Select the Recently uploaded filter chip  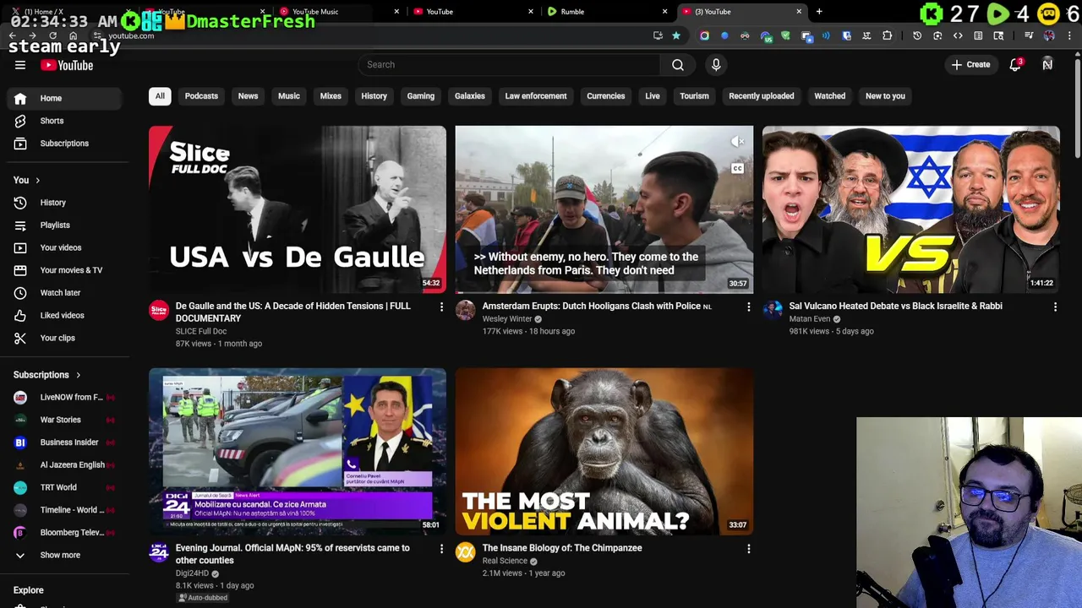[762, 96]
